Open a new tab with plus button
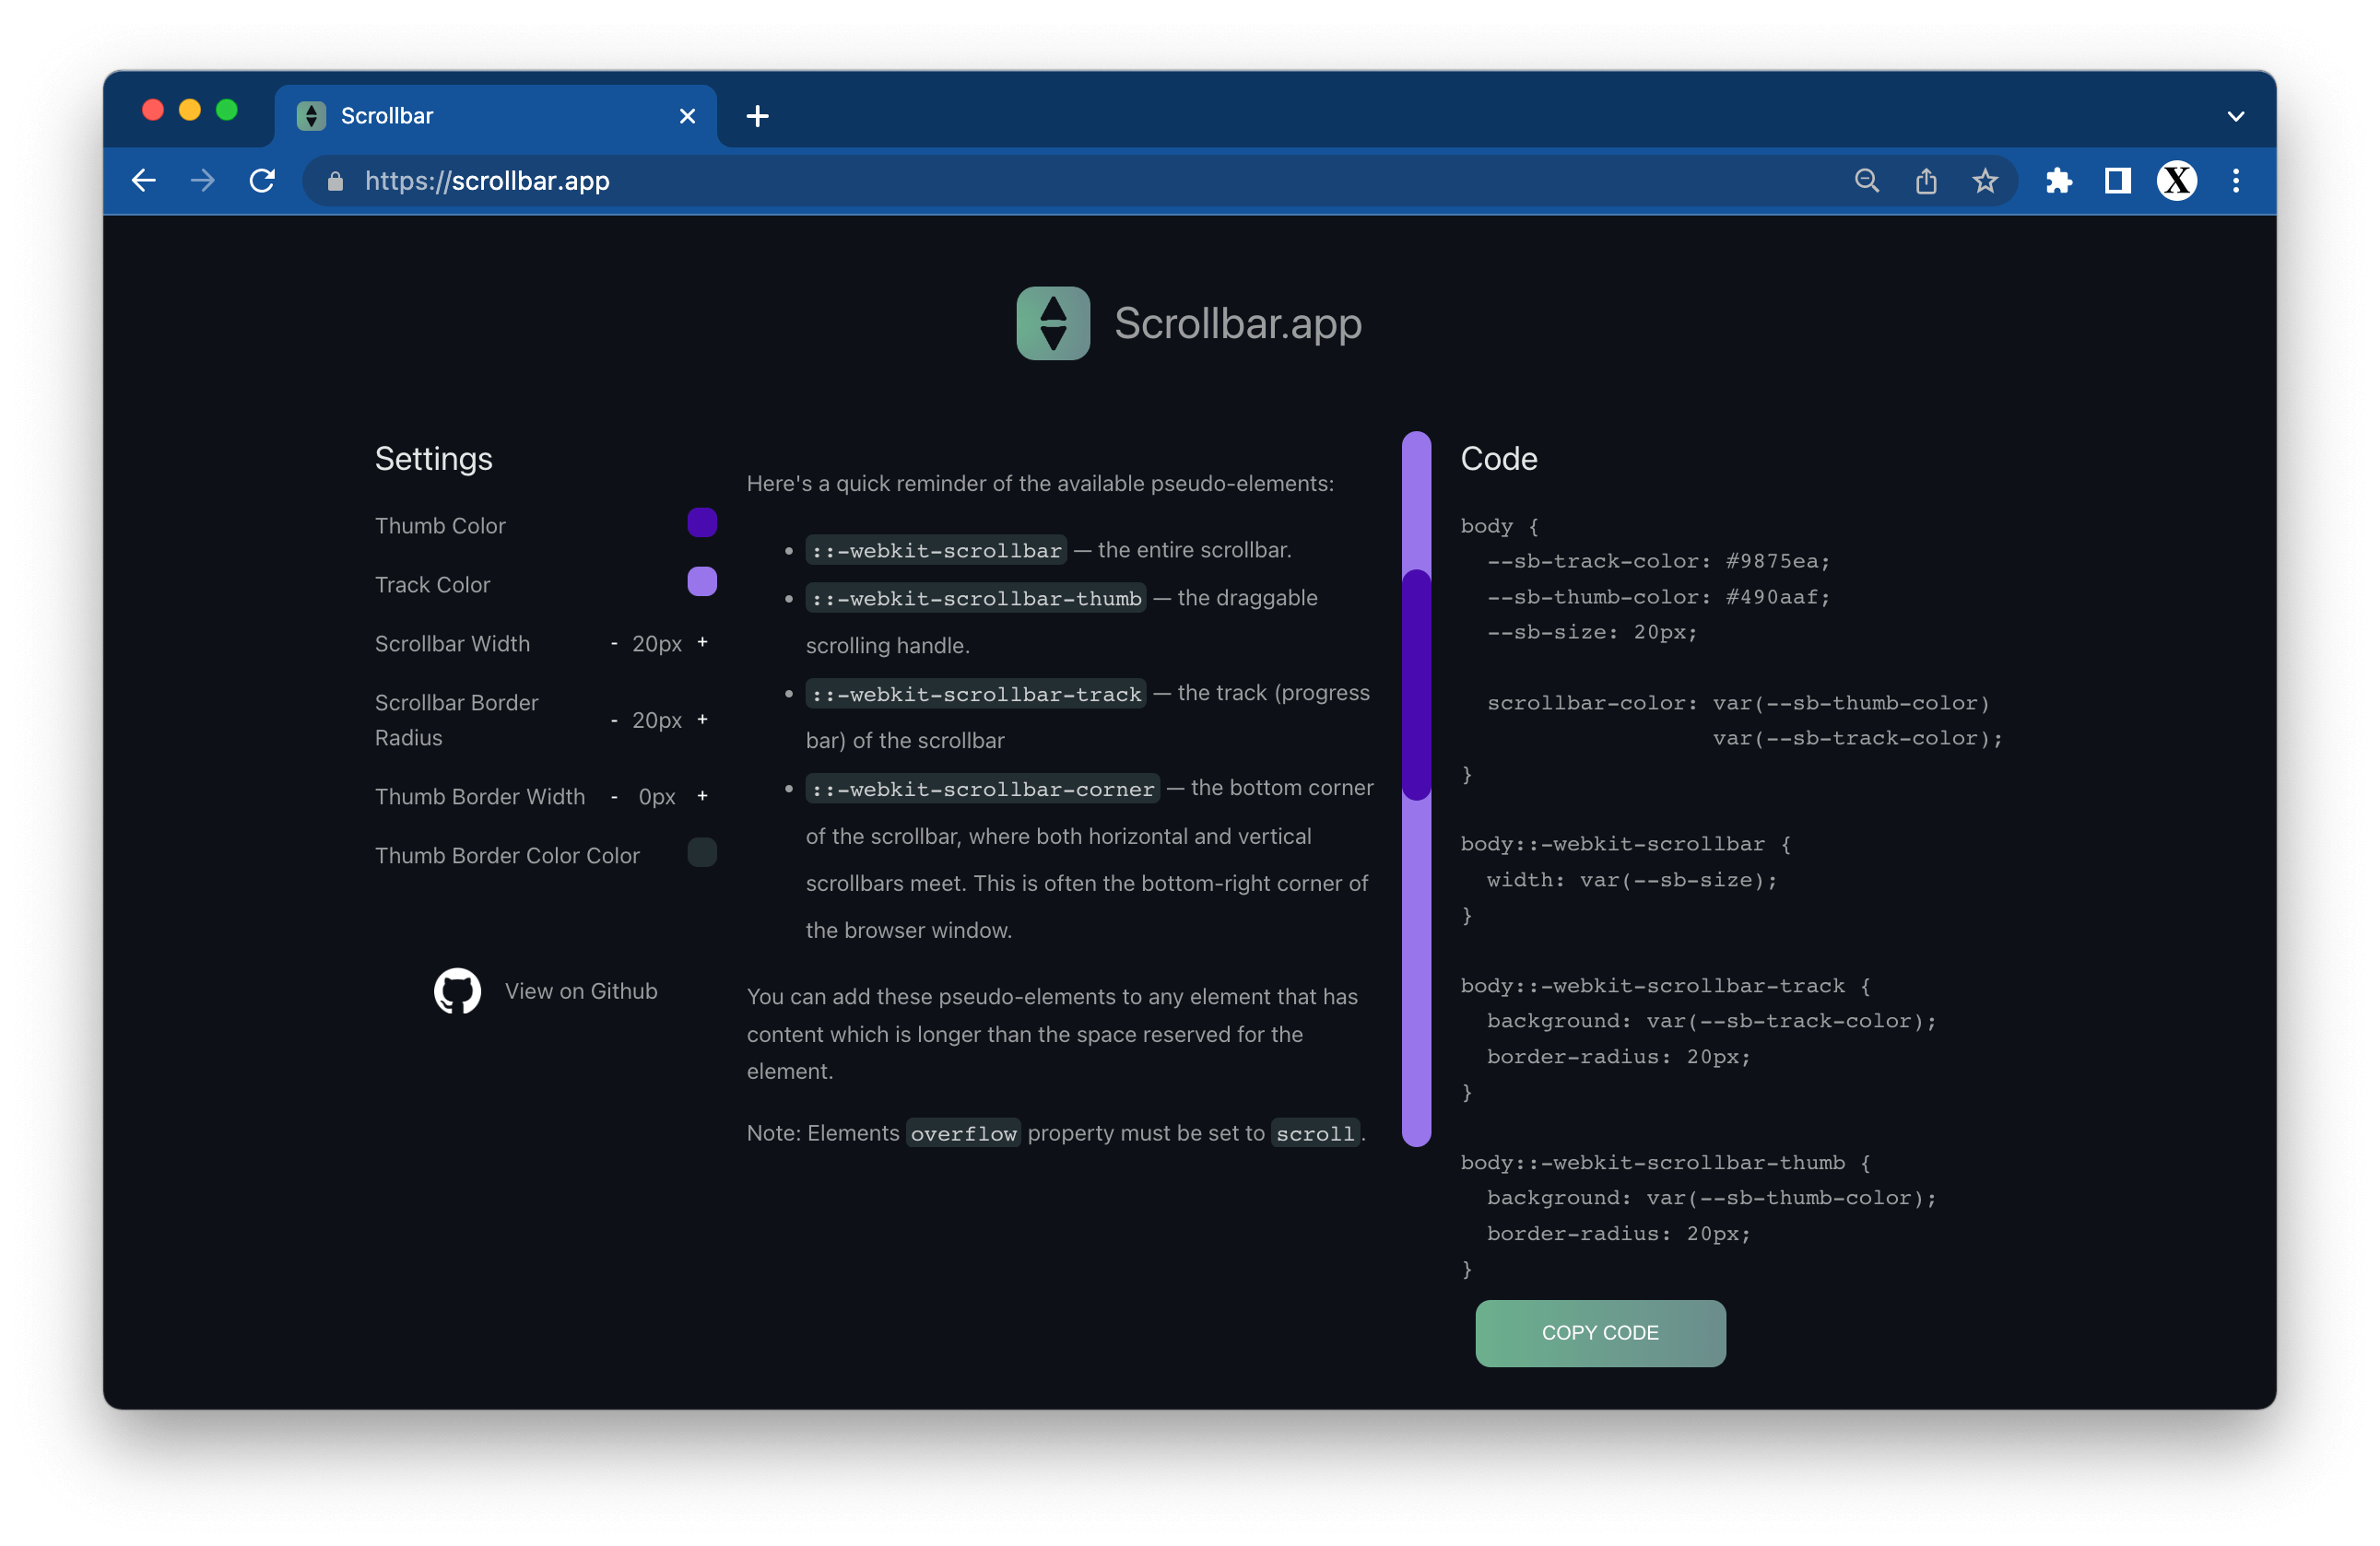The height and width of the screenshot is (1546, 2380). (757, 116)
